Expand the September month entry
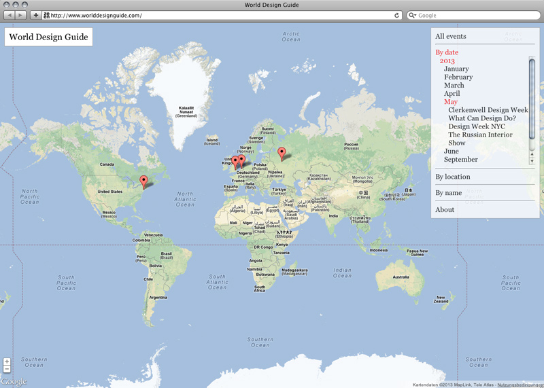Image resolution: width=544 pixels, height=388 pixels. tap(461, 160)
